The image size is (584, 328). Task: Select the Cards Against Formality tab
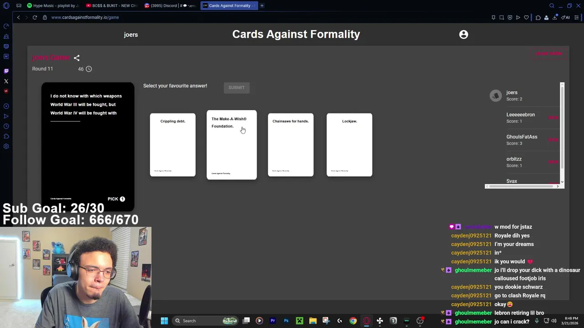point(229,5)
